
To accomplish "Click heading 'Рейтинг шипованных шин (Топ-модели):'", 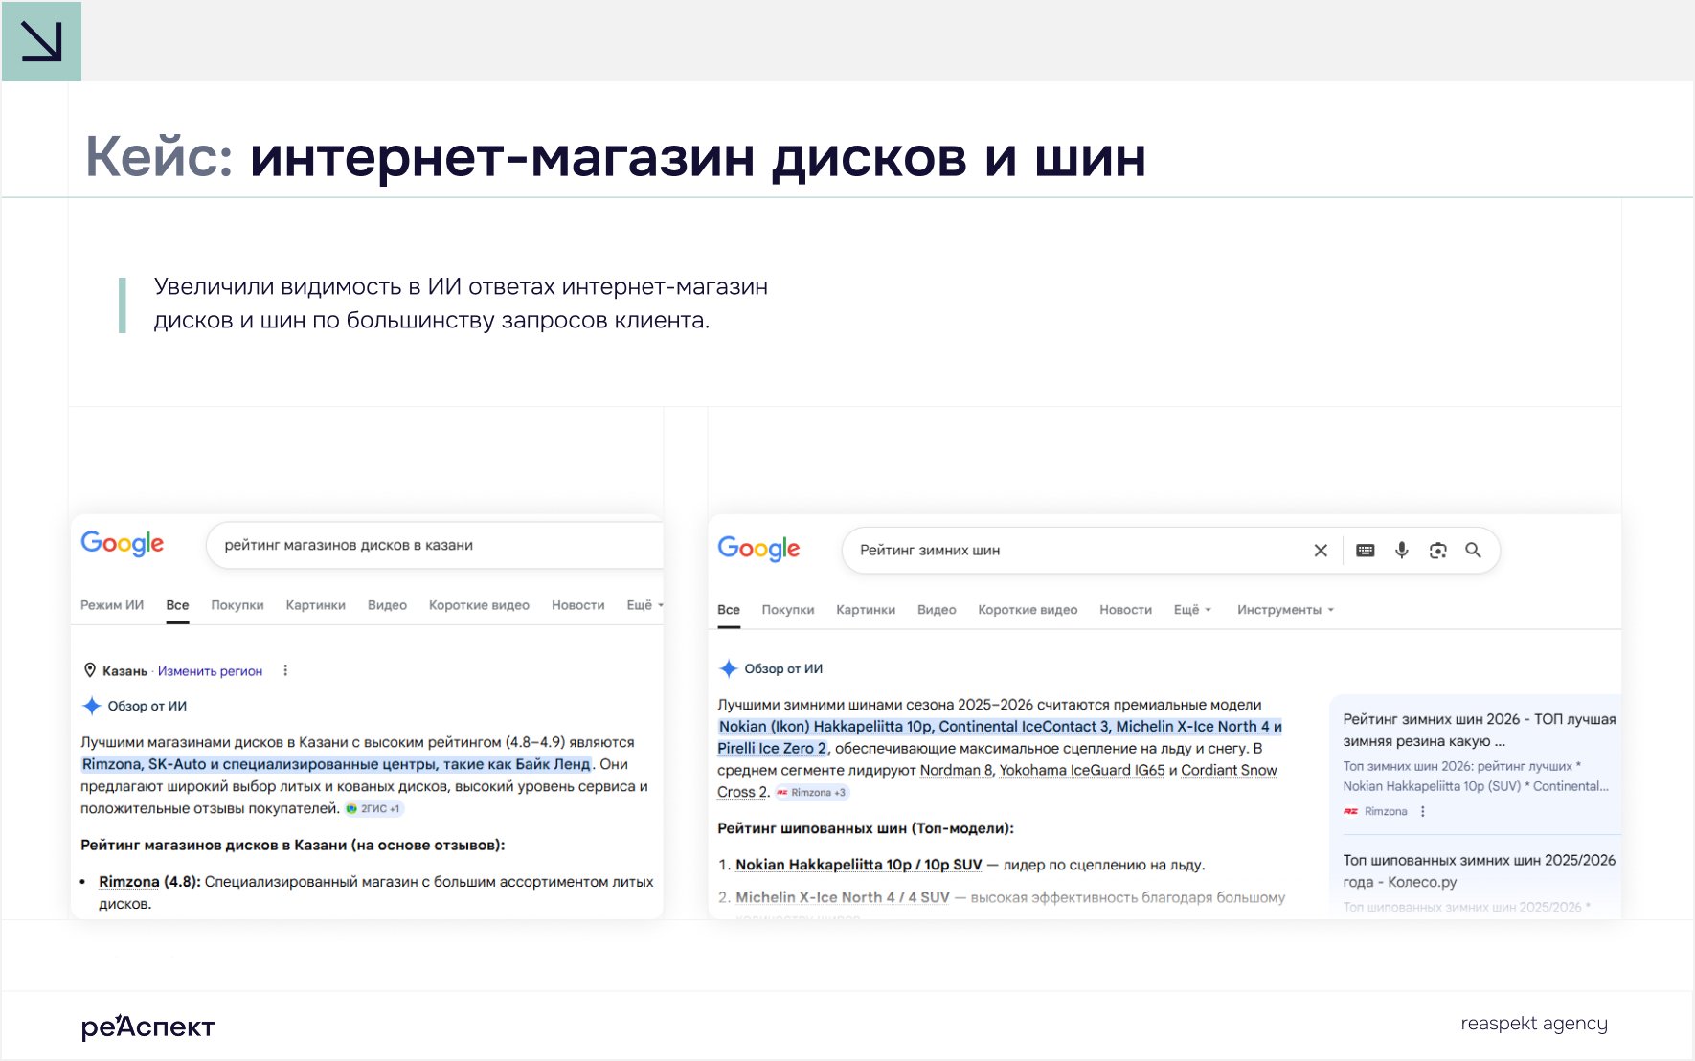I will pos(866,828).
